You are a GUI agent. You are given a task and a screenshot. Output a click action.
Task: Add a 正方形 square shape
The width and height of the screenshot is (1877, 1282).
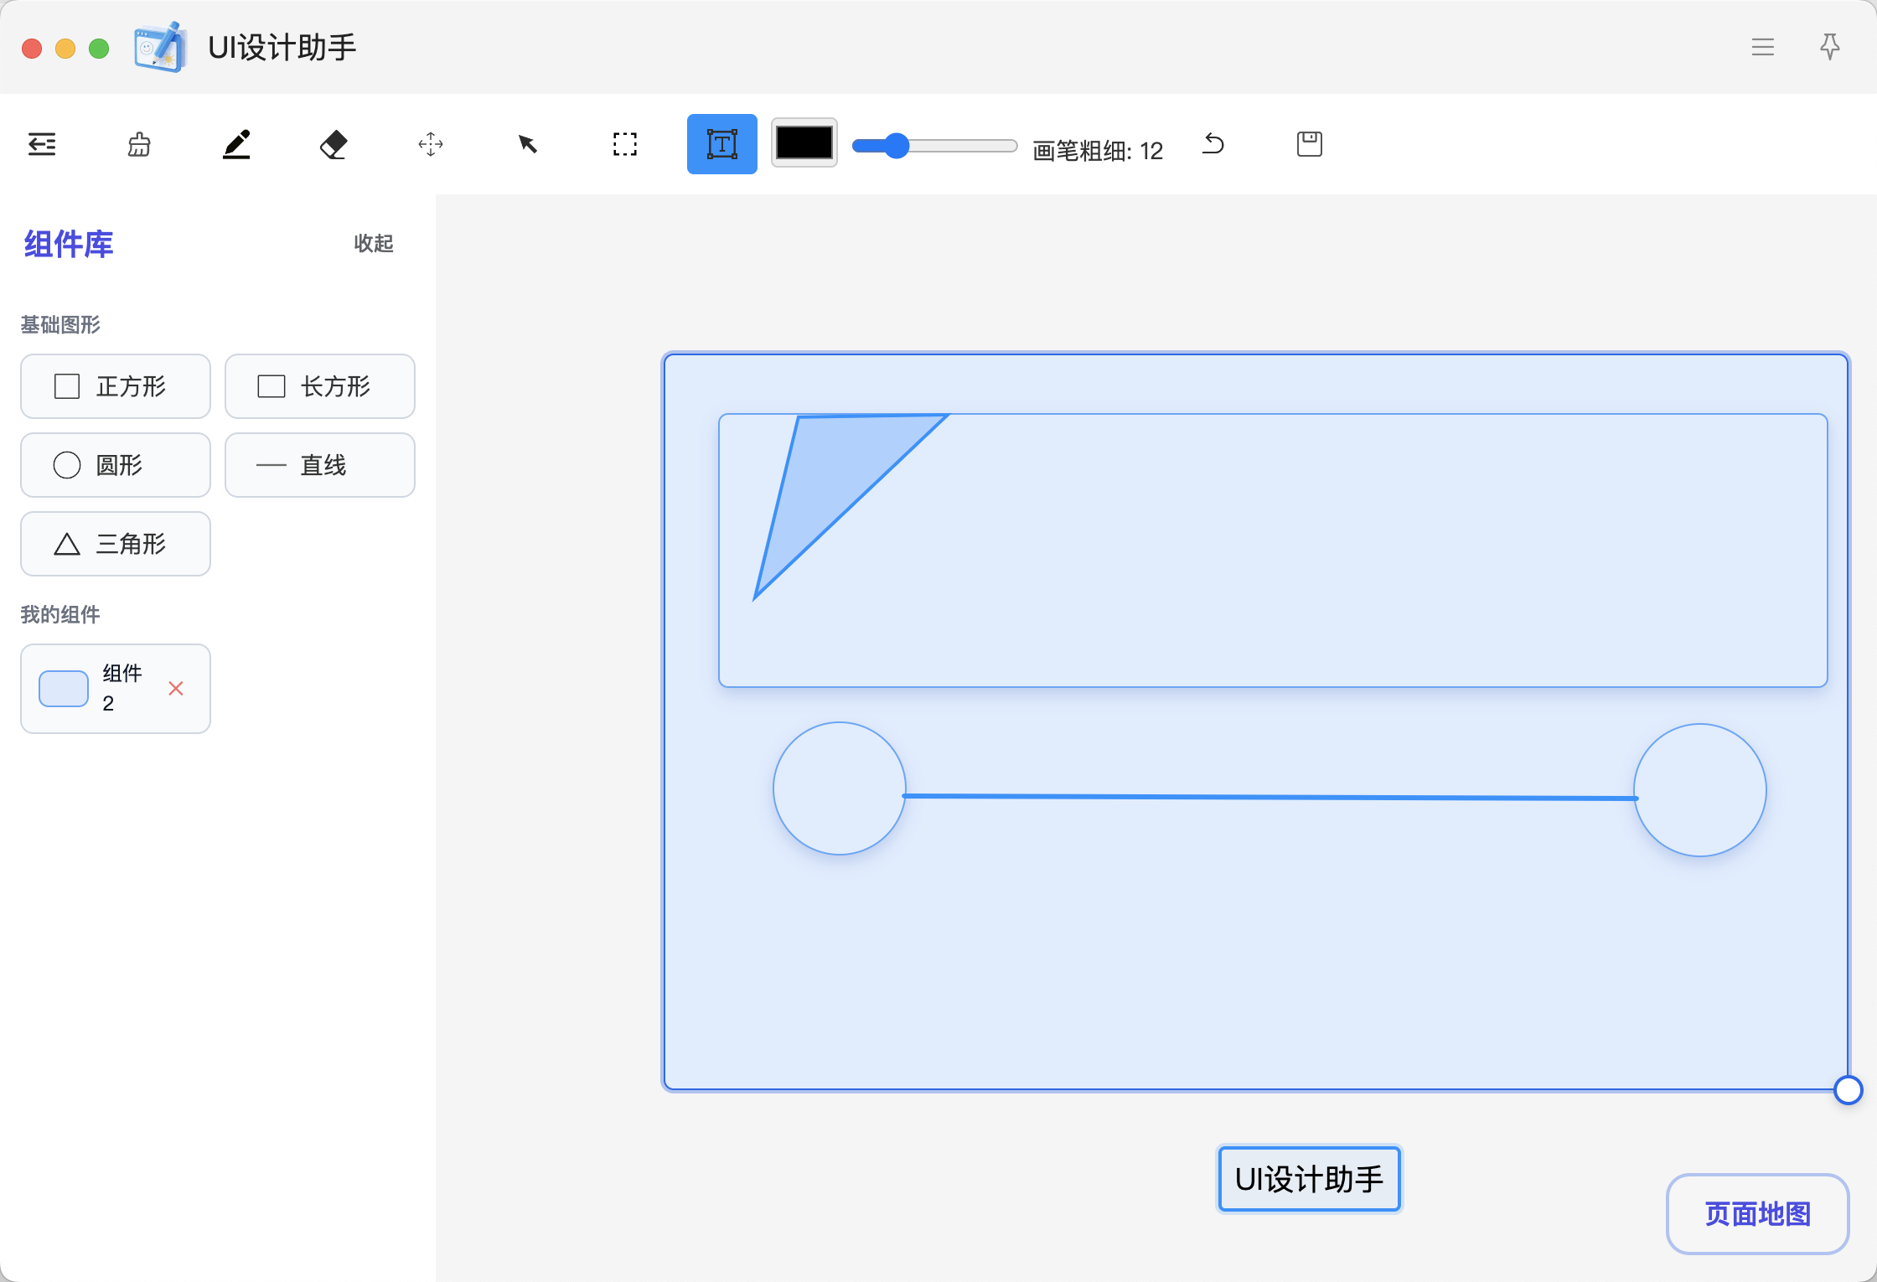[116, 386]
